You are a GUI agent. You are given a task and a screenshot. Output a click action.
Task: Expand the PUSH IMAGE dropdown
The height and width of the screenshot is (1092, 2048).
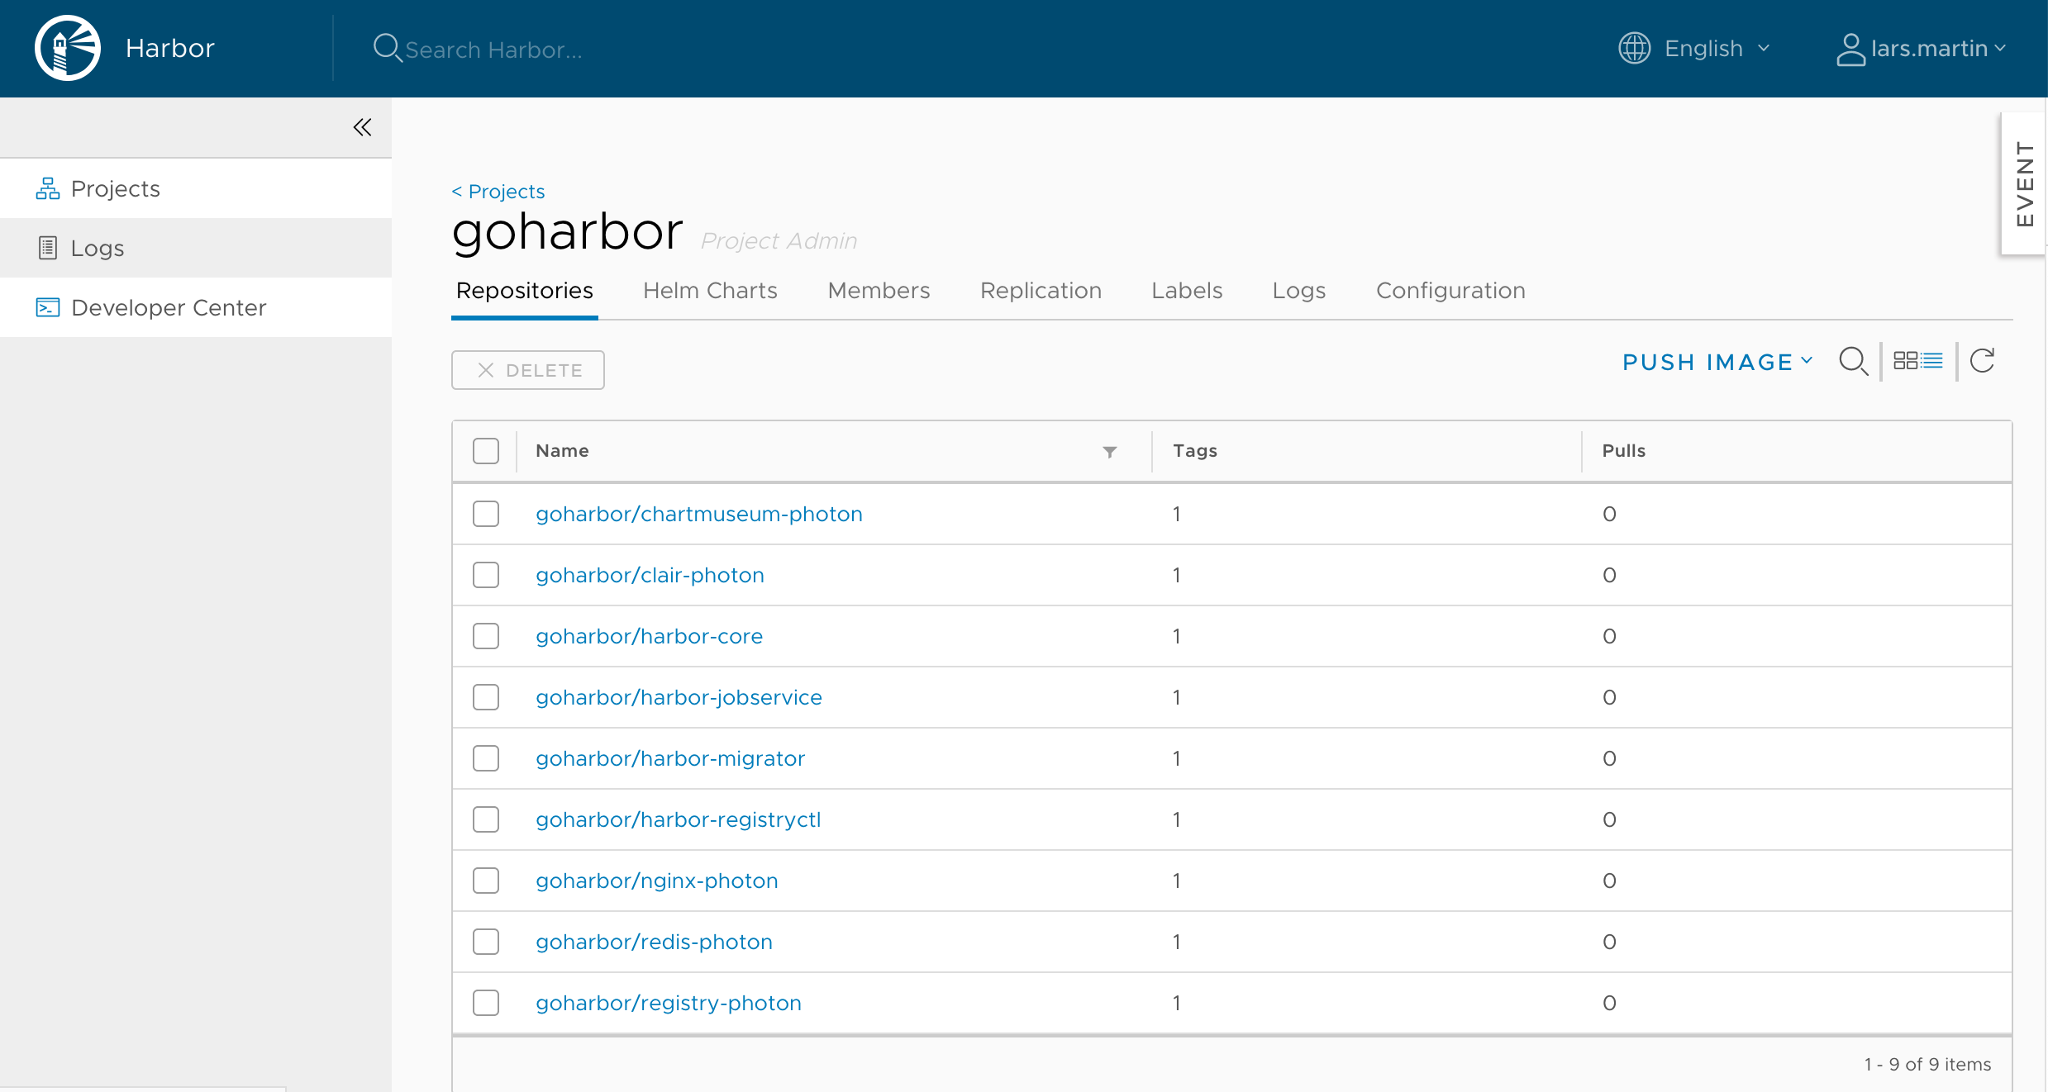(1717, 362)
